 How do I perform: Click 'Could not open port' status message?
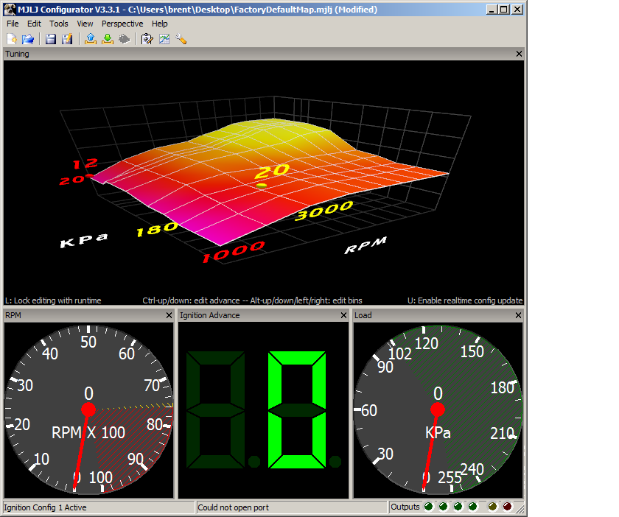click(x=233, y=507)
